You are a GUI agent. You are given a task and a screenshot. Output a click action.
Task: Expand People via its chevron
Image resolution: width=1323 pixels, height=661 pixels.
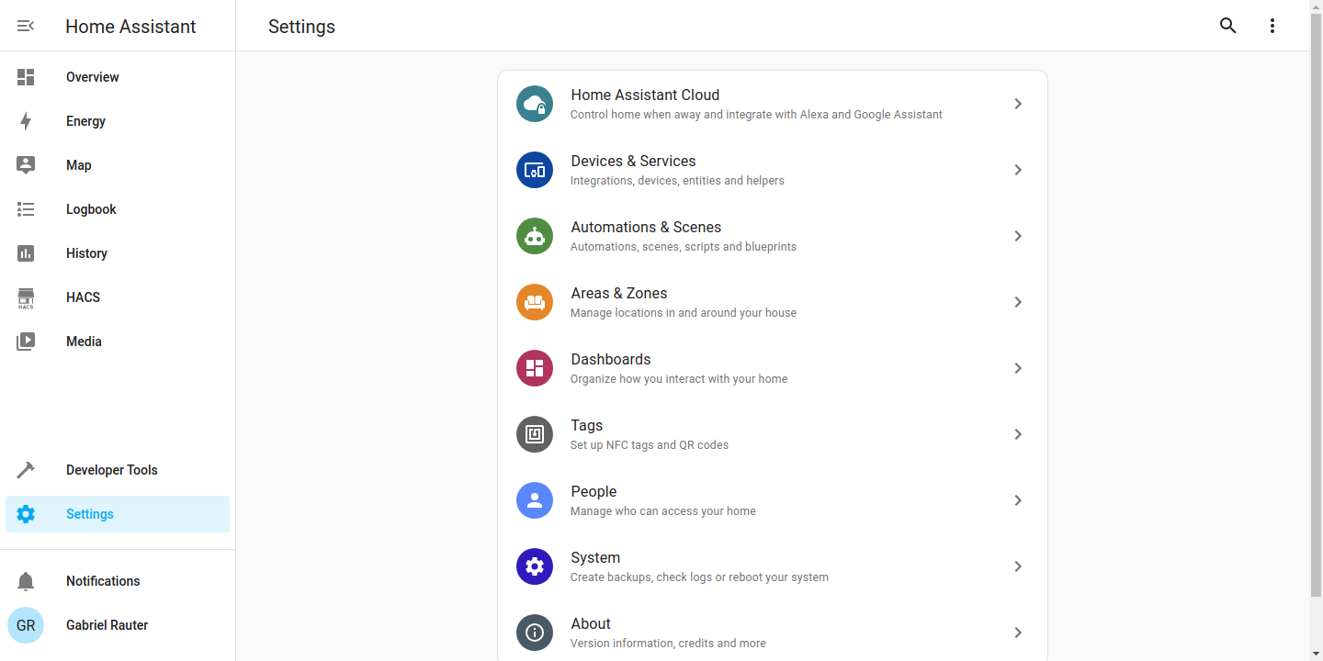(1018, 500)
